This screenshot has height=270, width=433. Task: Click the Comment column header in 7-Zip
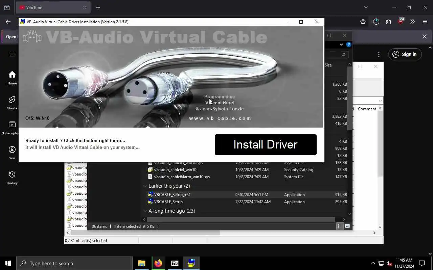coord(367,109)
